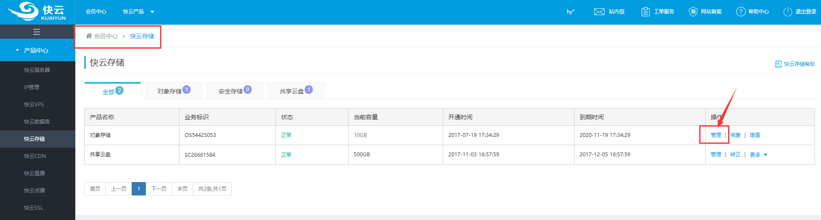Open 站内信 mail envelope icon
This screenshot has width=821, height=220.
coord(599,12)
